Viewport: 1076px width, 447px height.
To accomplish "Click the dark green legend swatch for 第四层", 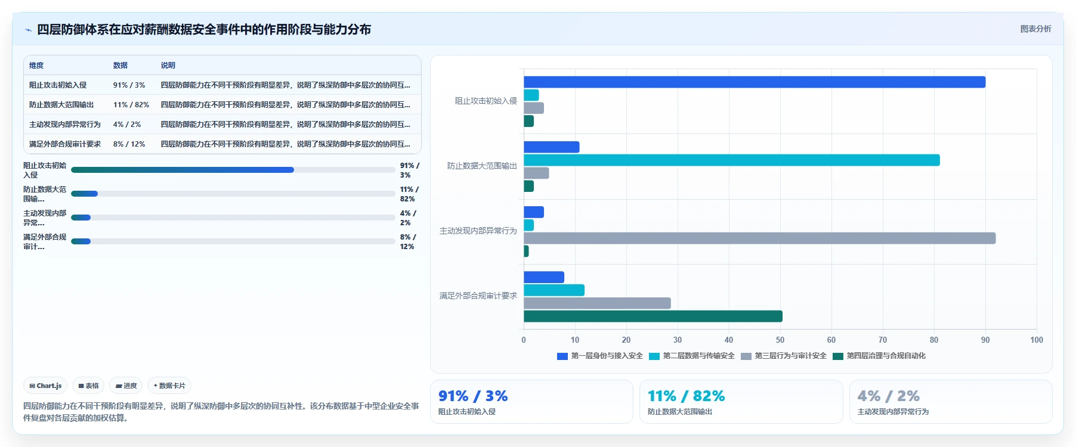I will coord(837,356).
